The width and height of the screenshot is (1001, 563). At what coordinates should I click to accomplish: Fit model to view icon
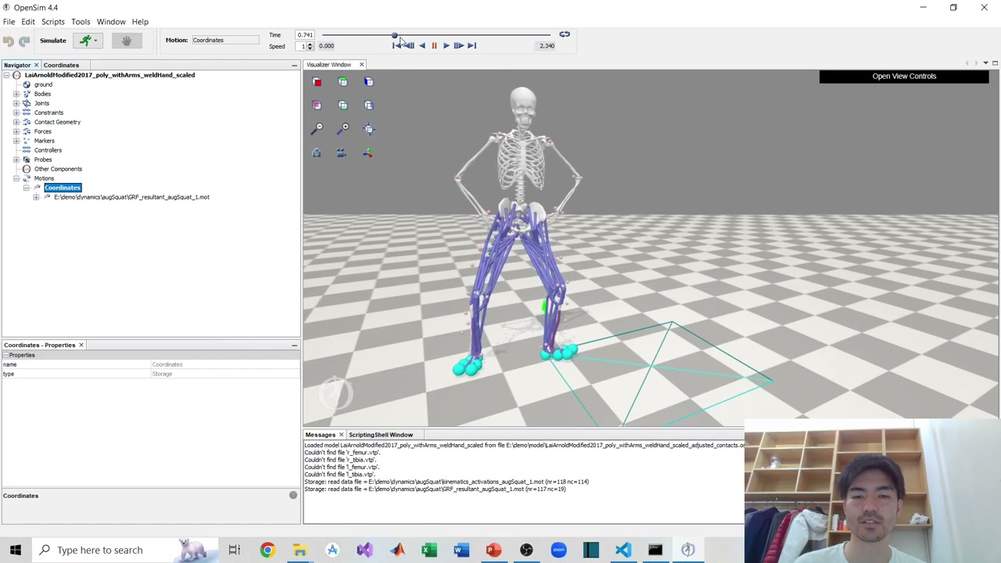368,128
